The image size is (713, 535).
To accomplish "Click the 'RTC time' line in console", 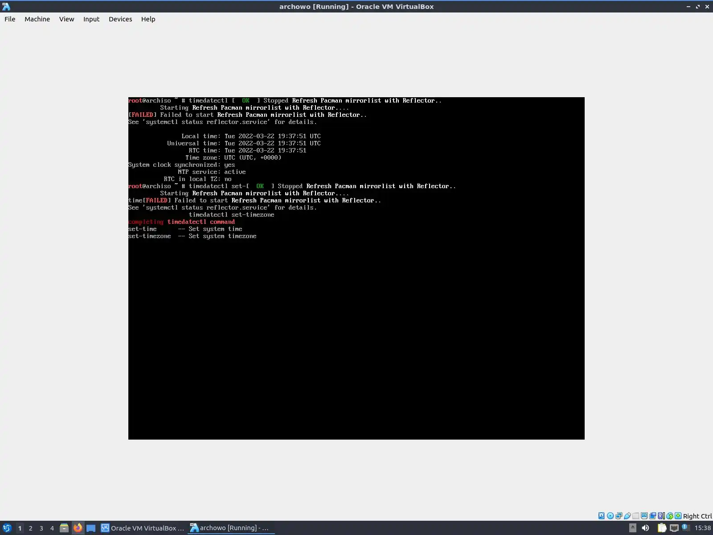I will point(247,151).
